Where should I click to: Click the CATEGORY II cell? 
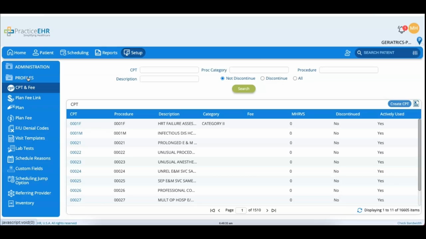213,123
